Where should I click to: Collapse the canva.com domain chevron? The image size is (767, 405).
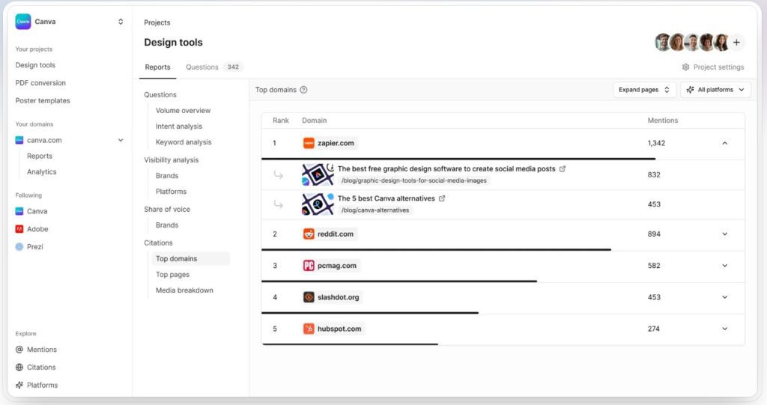pos(121,141)
